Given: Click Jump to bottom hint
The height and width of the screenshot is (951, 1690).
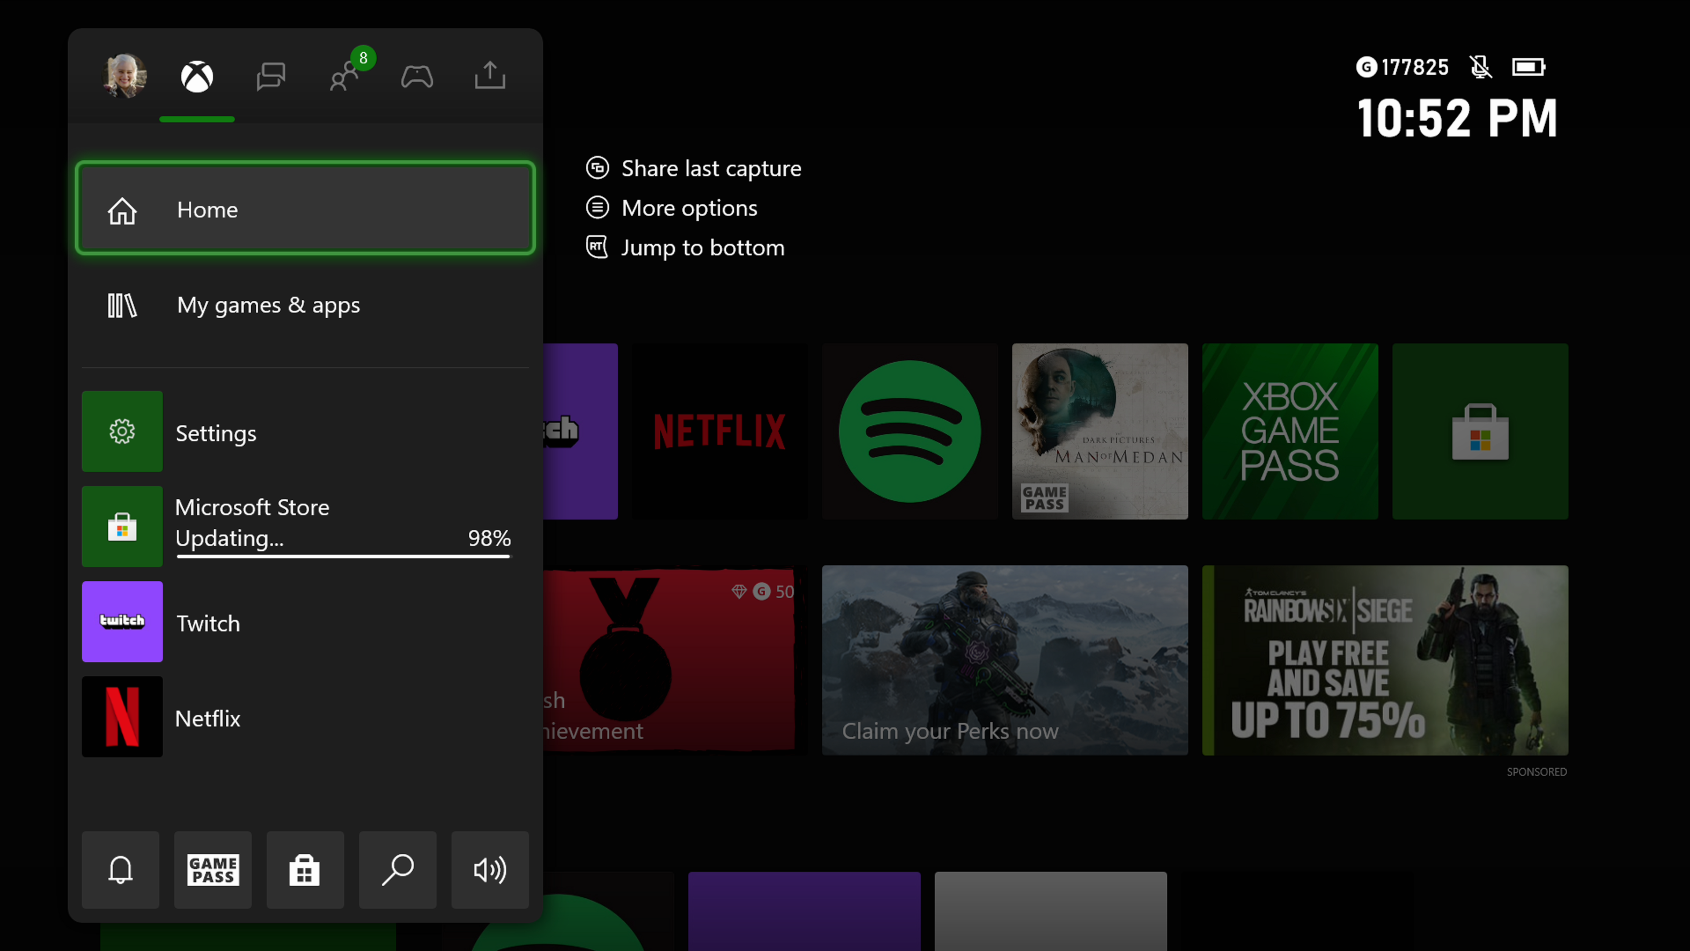Looking at the screenshot, I should coord(685,247).
